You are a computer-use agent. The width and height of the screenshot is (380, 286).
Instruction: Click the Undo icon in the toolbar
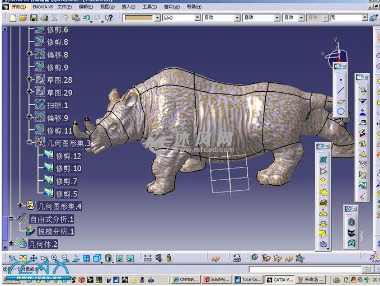pos(87,18)
